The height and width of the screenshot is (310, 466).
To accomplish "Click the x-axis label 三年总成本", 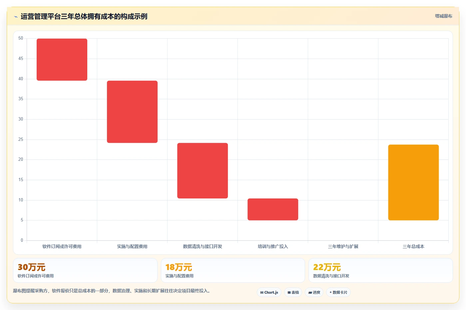I will pyautogui.click(x=413, y=247).
